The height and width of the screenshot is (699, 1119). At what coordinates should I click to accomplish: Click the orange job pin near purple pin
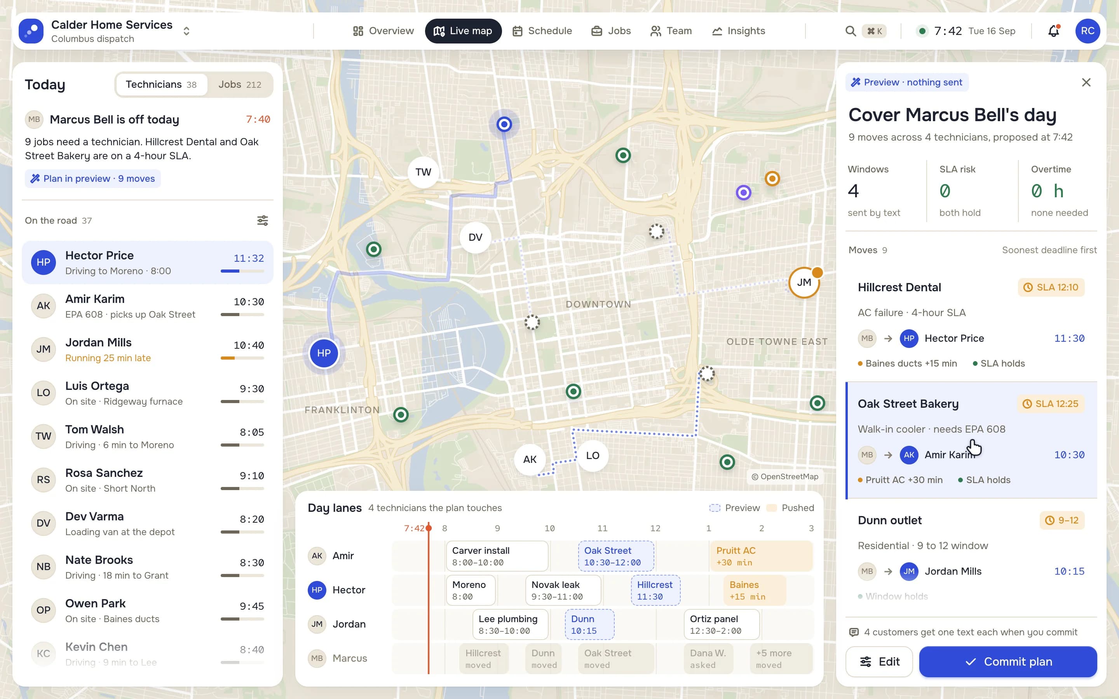(772, 179)
